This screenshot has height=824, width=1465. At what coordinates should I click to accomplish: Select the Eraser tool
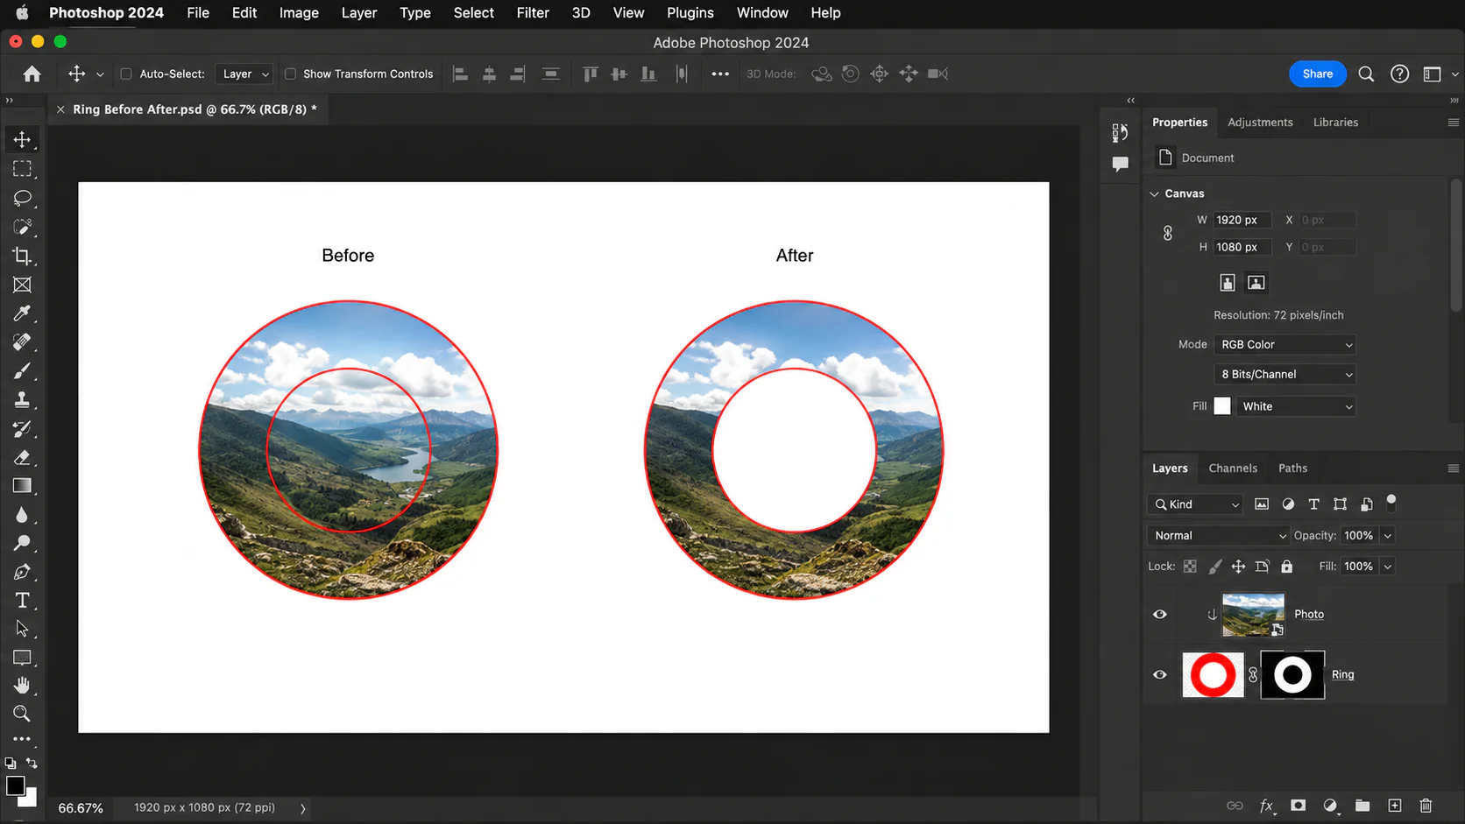click(x=22, y=457)
